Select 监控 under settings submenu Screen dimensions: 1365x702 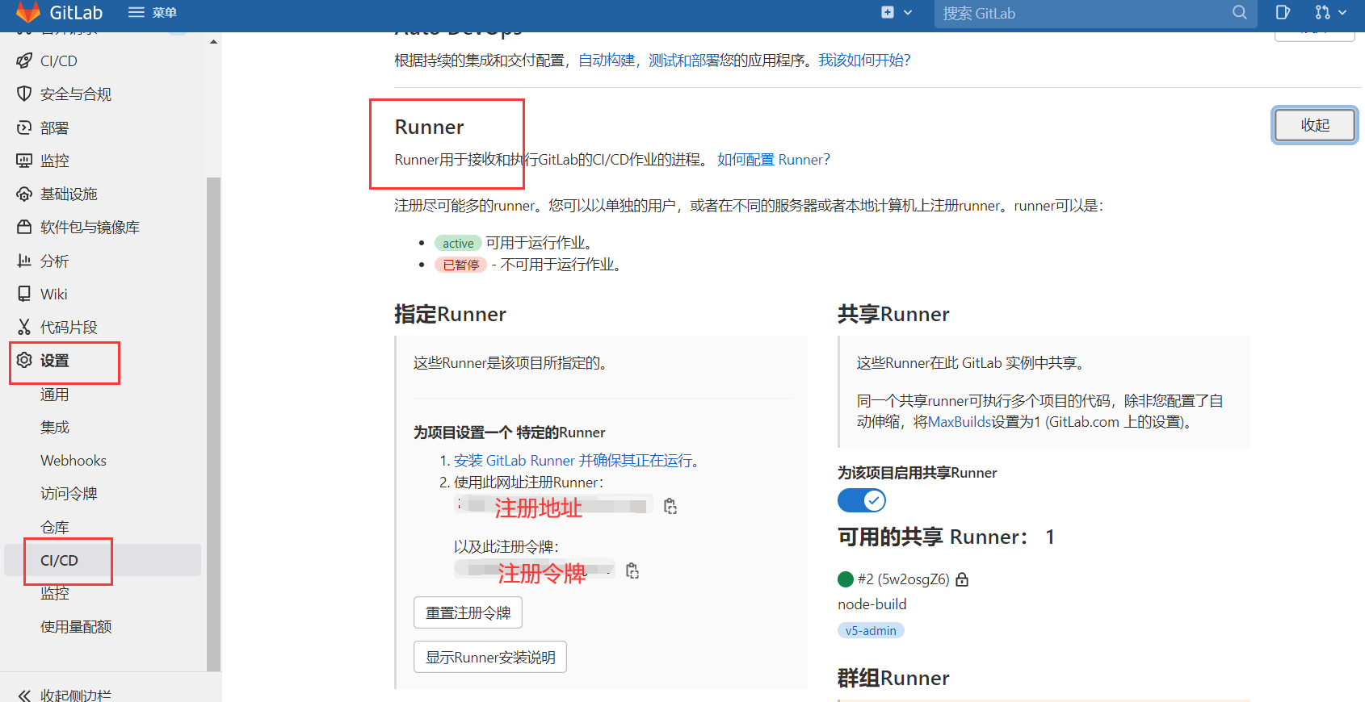click(55, 593)
